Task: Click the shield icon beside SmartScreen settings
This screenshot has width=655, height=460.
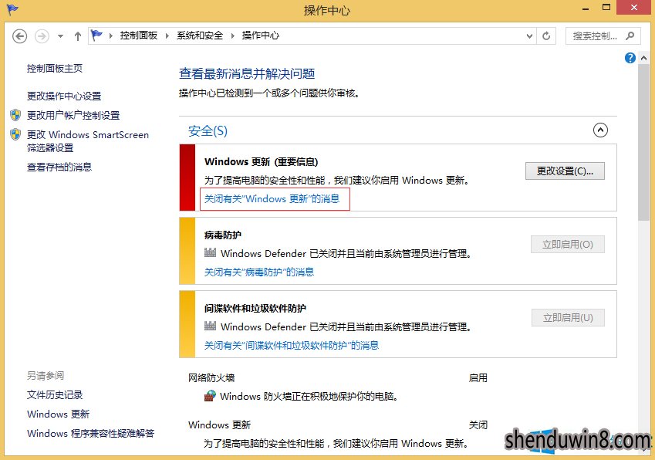Action: click(x=15, y=134)
